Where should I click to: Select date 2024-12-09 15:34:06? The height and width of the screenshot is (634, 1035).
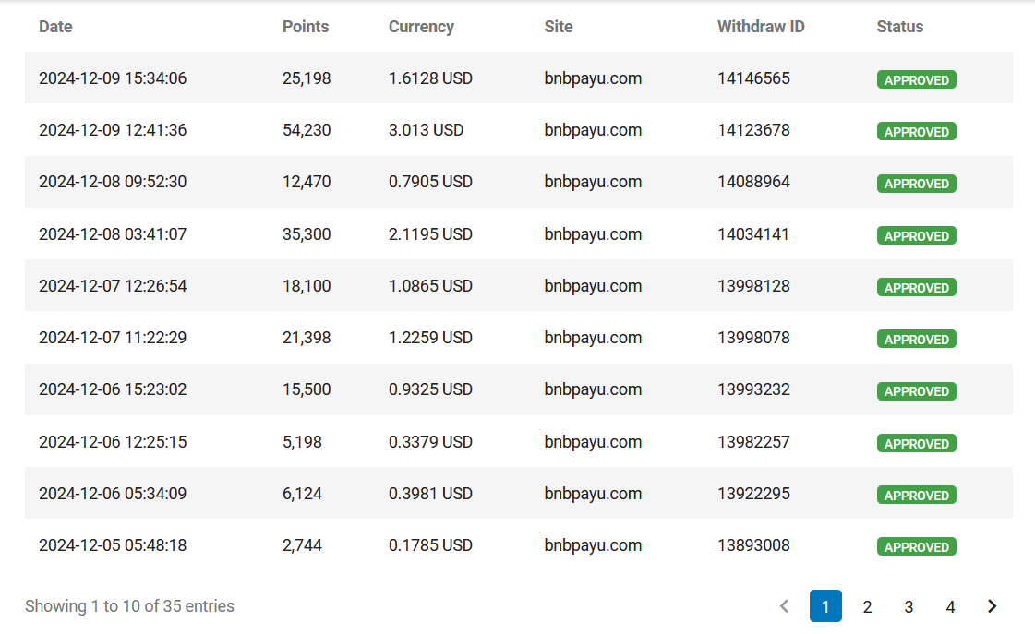pyautogui.click(x=113, y=78)
